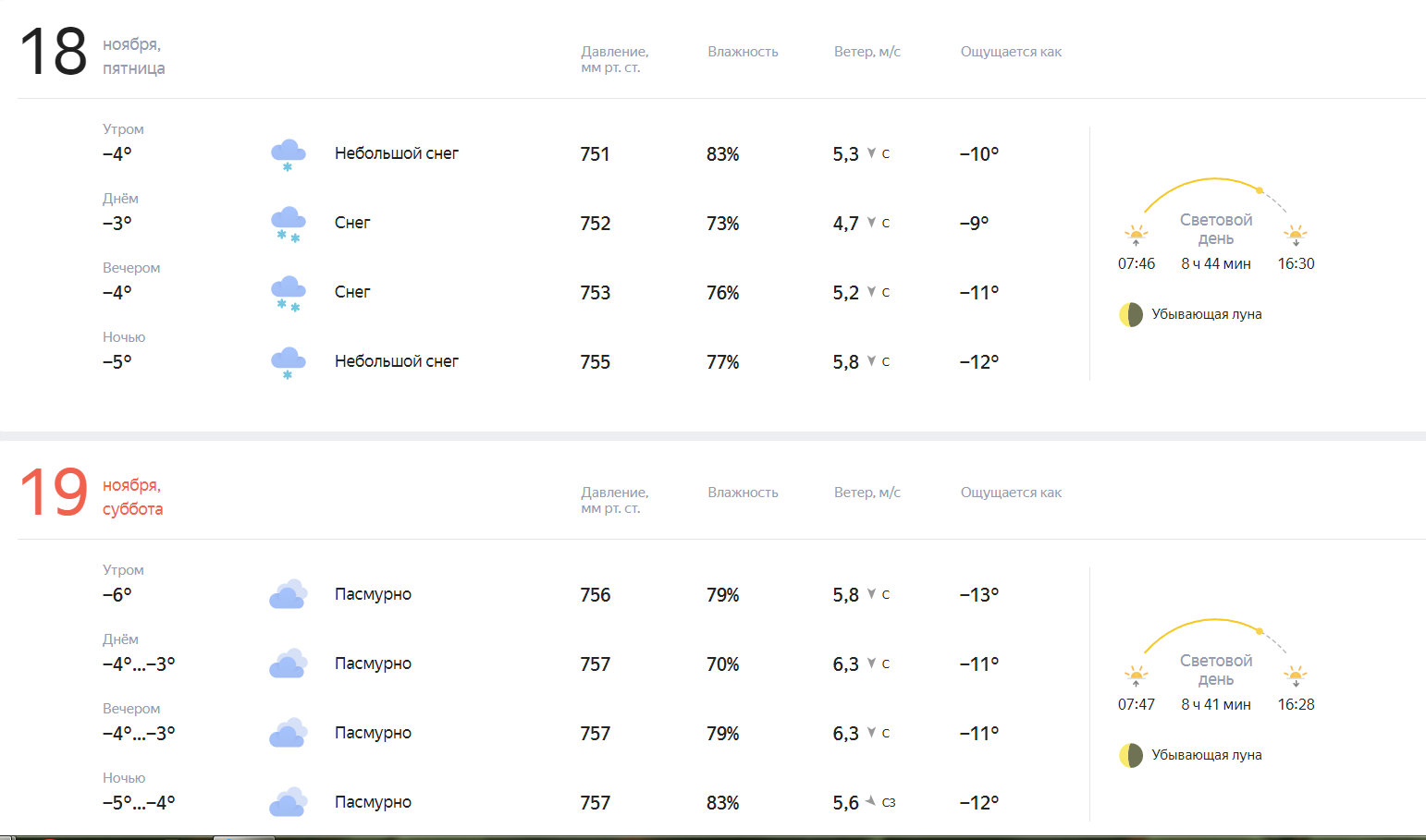Click the north wind arrow beside 5,3
This screenshot has height=840, width=1426.
[871, 153]
